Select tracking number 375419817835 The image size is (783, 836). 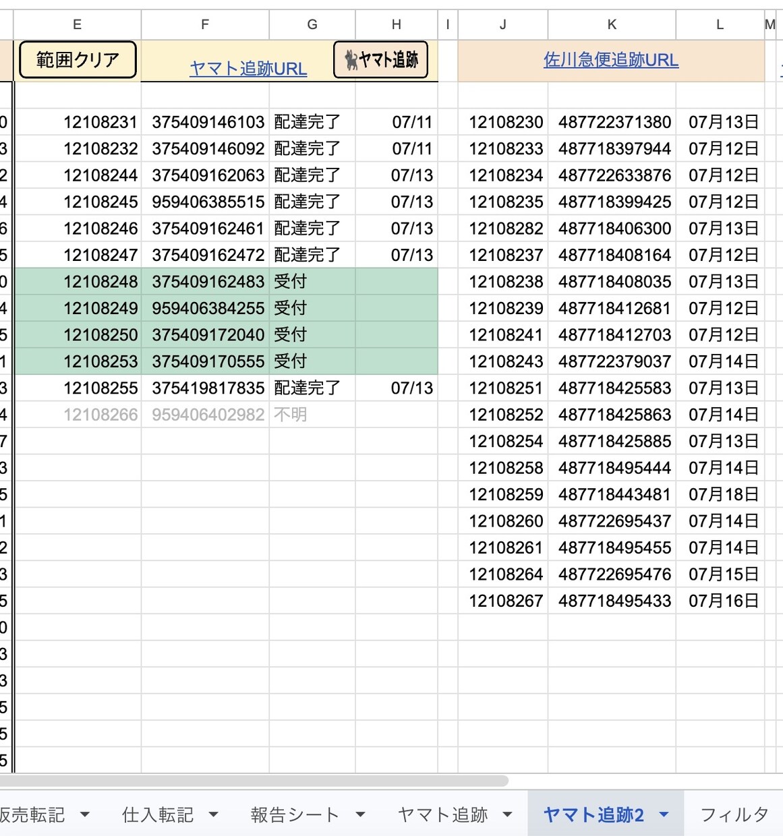pyautogui.click(x=205, y=388)
